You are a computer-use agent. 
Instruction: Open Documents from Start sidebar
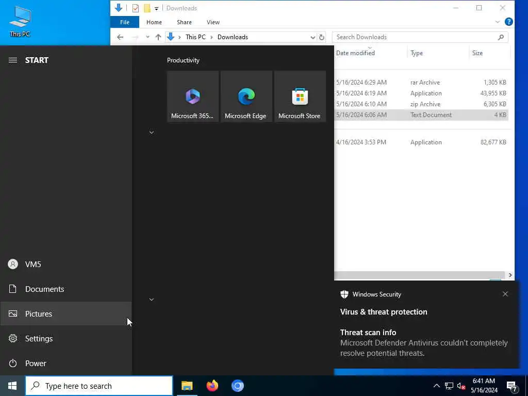click(66, 289)
